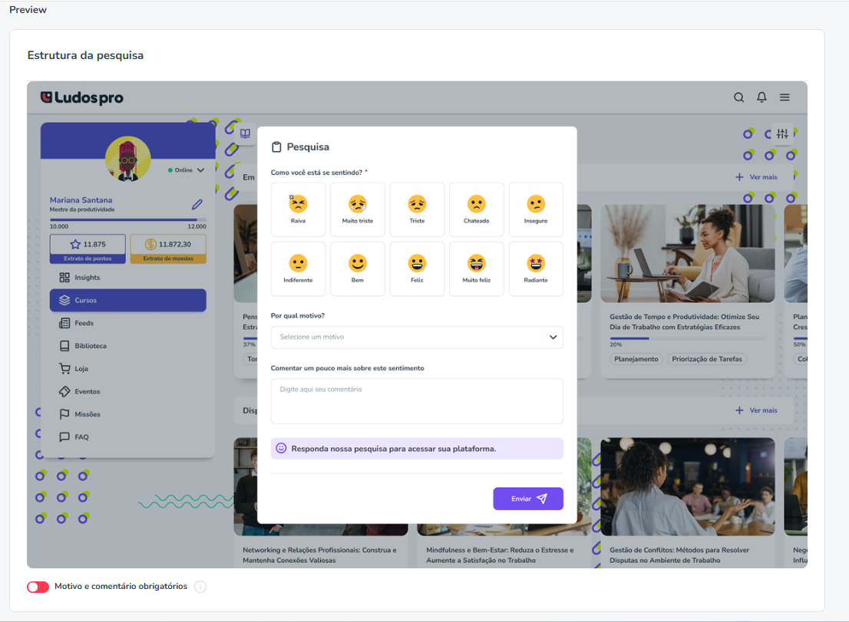Select the Muito triste mood option
This screenshot has height=622, width=849.
(x=358, y=209)
